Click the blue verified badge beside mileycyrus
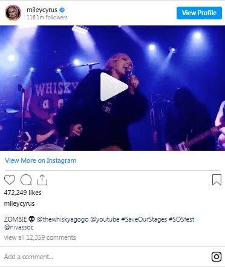This screenshot has width=225, height=267. coord(62,10)
